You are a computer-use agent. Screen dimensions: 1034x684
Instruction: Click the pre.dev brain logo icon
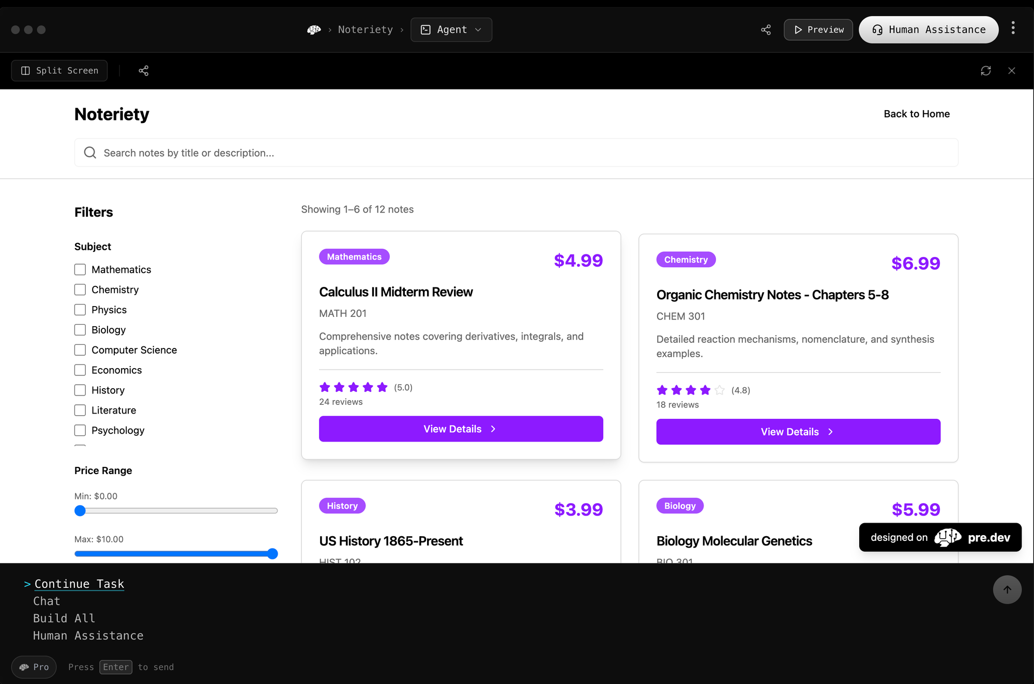coord(314,30)
